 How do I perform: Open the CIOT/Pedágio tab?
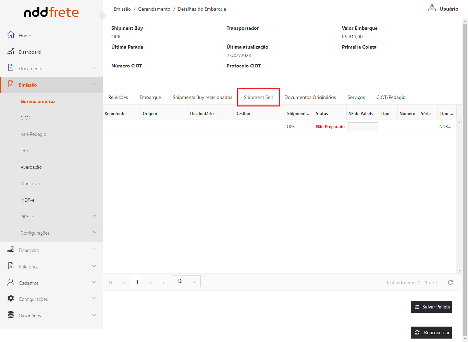coord(391,98)
